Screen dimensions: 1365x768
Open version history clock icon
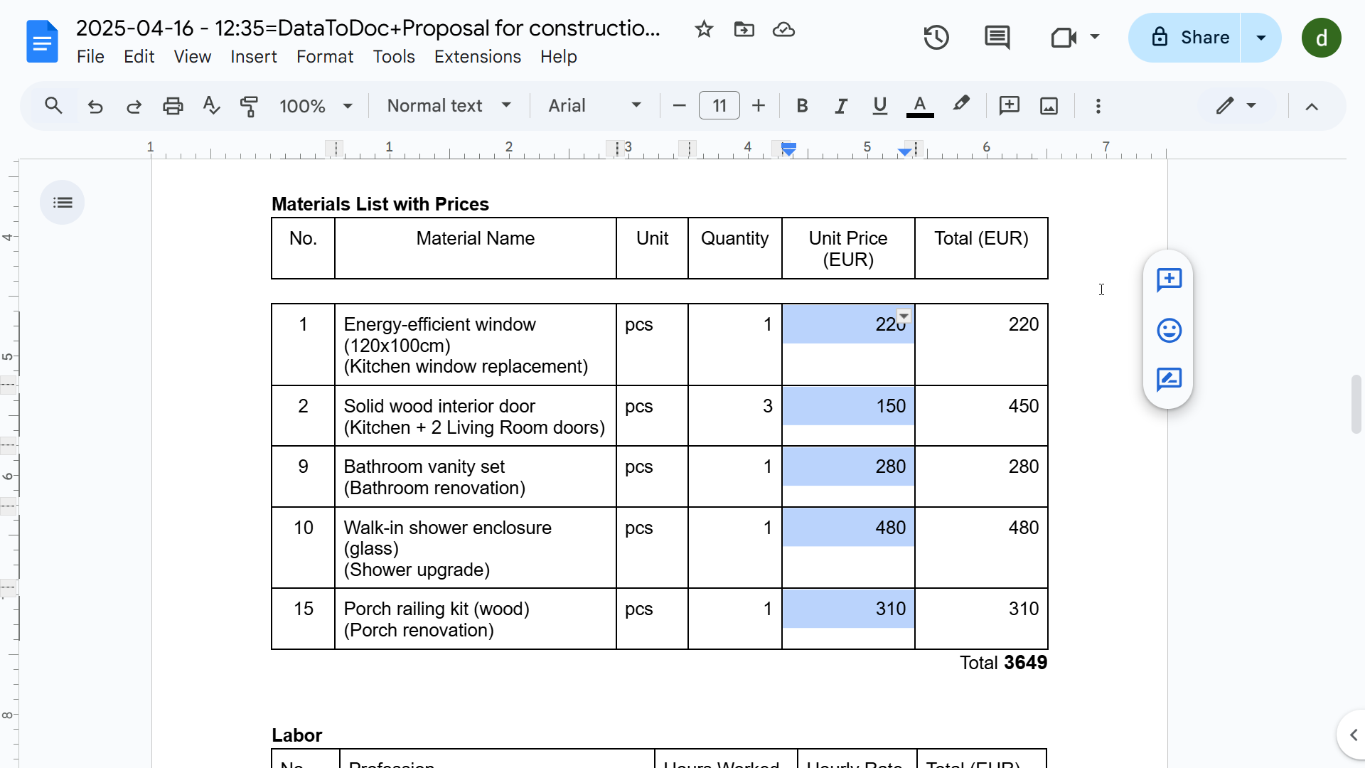(x=936, y=37)
